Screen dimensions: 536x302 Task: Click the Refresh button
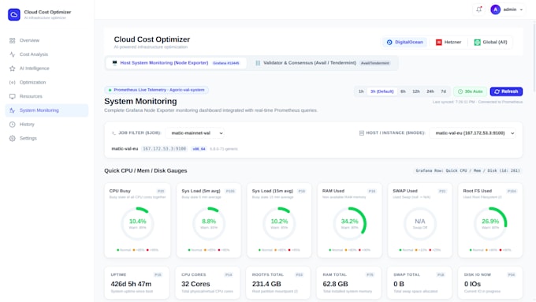[x=506, y=91]
